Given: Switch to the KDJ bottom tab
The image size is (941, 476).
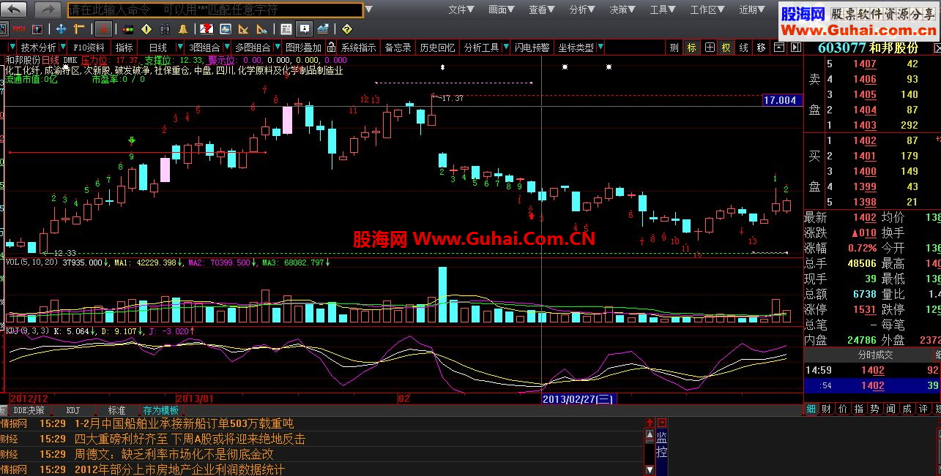Looking at the screenshot, I should click(72, 410).
